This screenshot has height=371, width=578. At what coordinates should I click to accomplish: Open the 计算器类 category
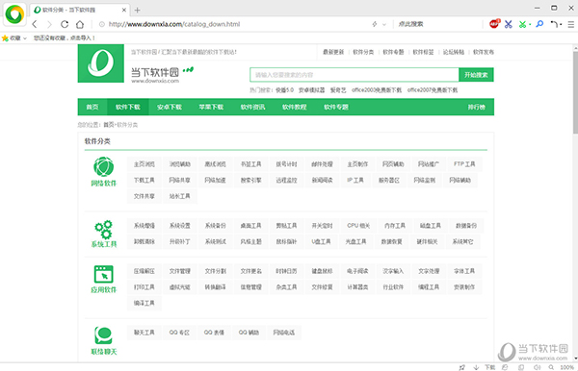pos(357,287)
